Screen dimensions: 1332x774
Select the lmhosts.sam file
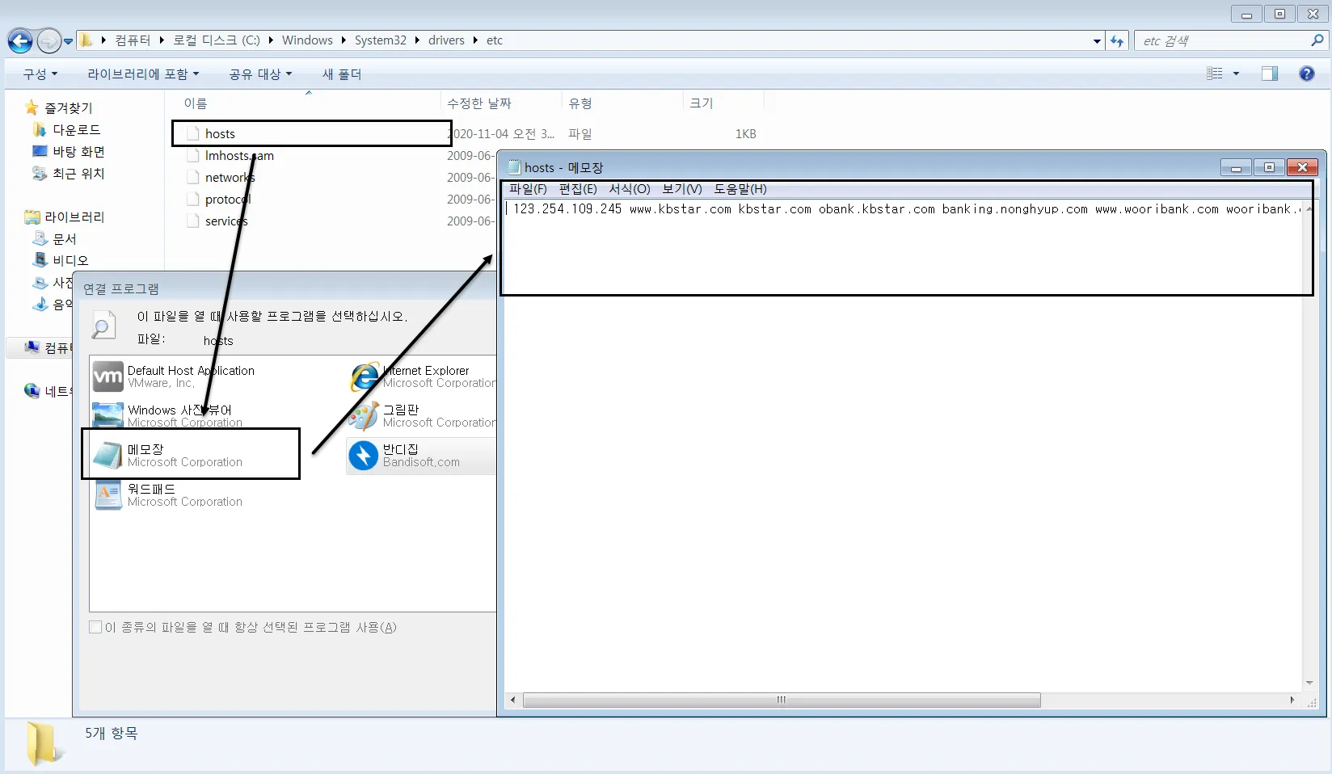pos(239,155)
